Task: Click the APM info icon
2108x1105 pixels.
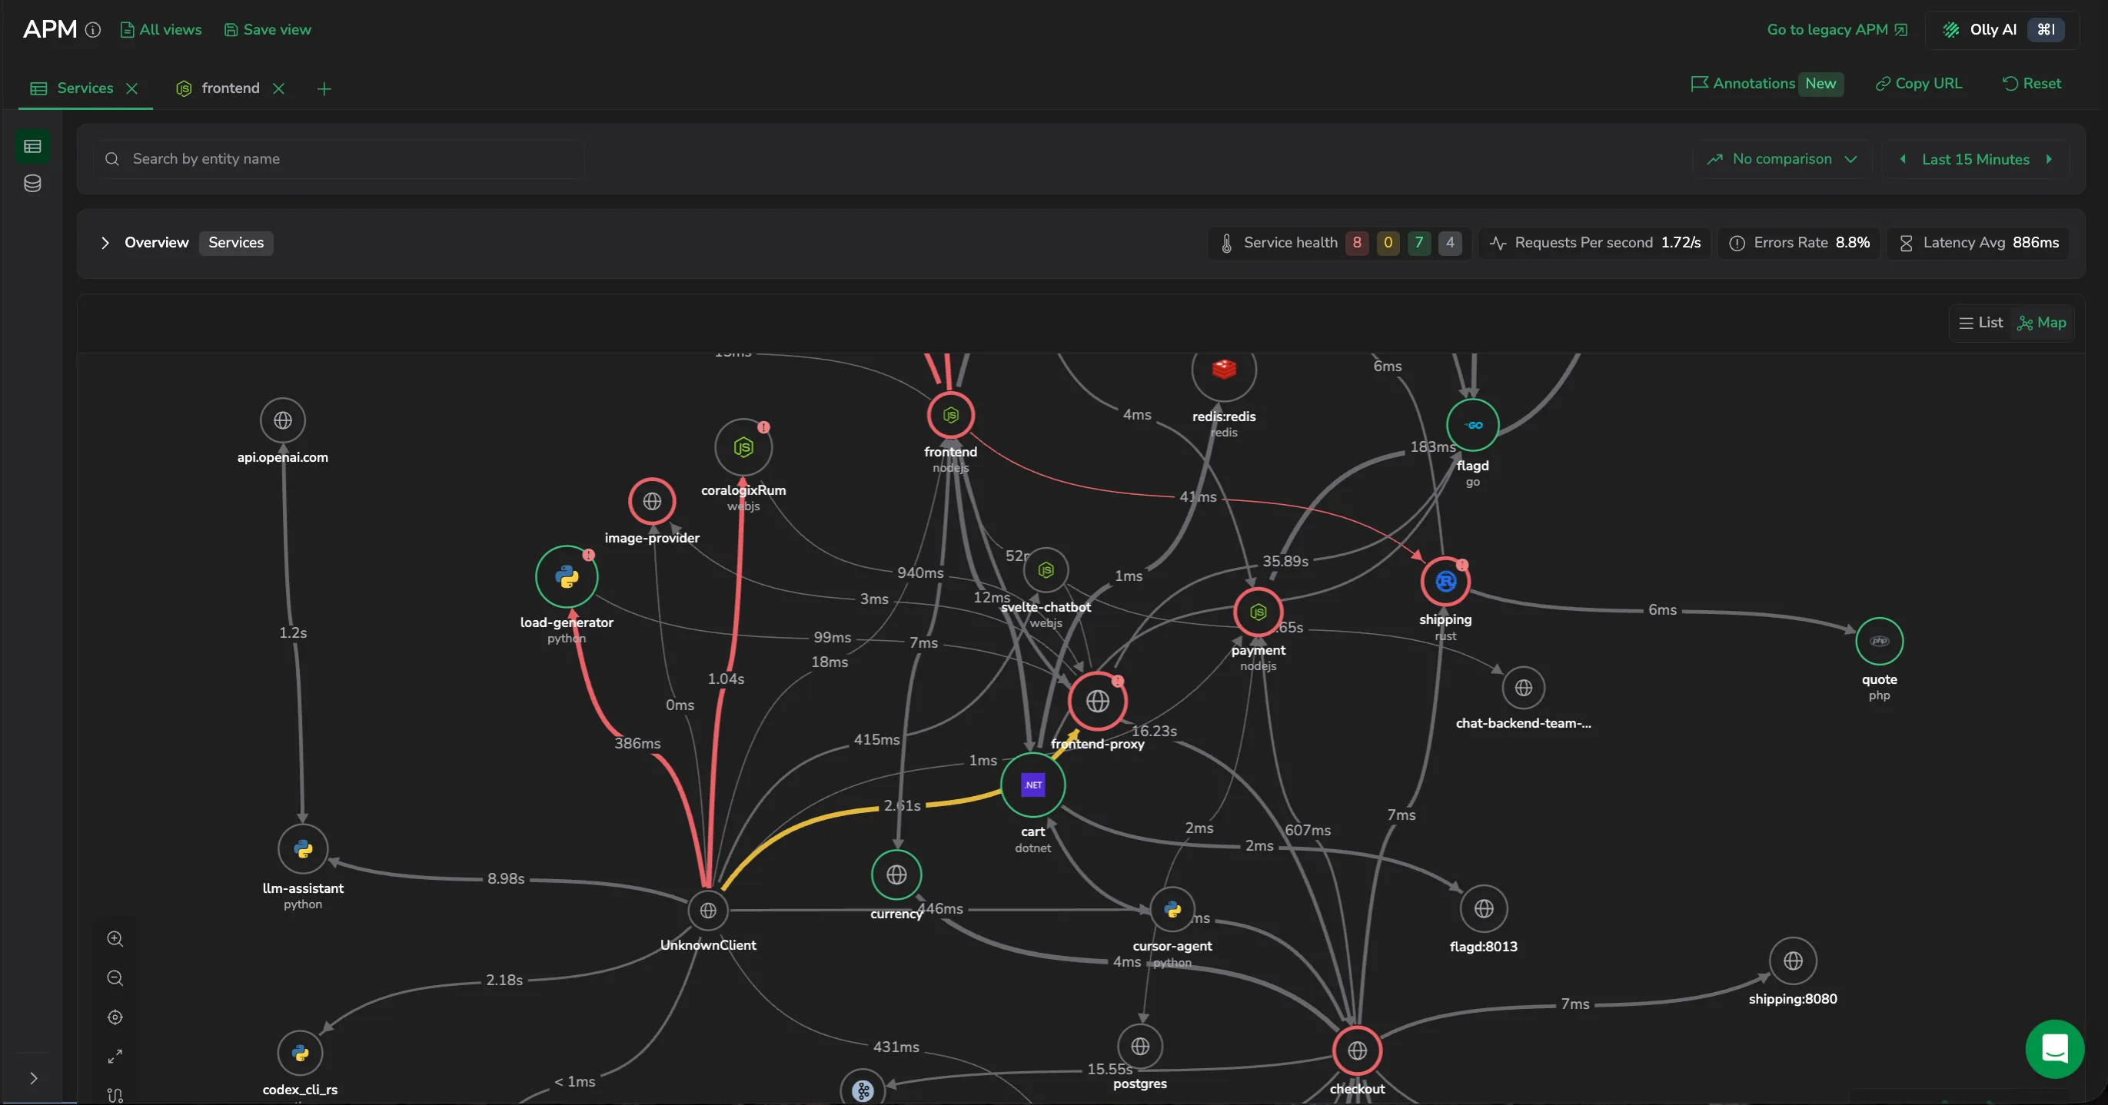Action: pyautogui.click(x=93, y=30)
